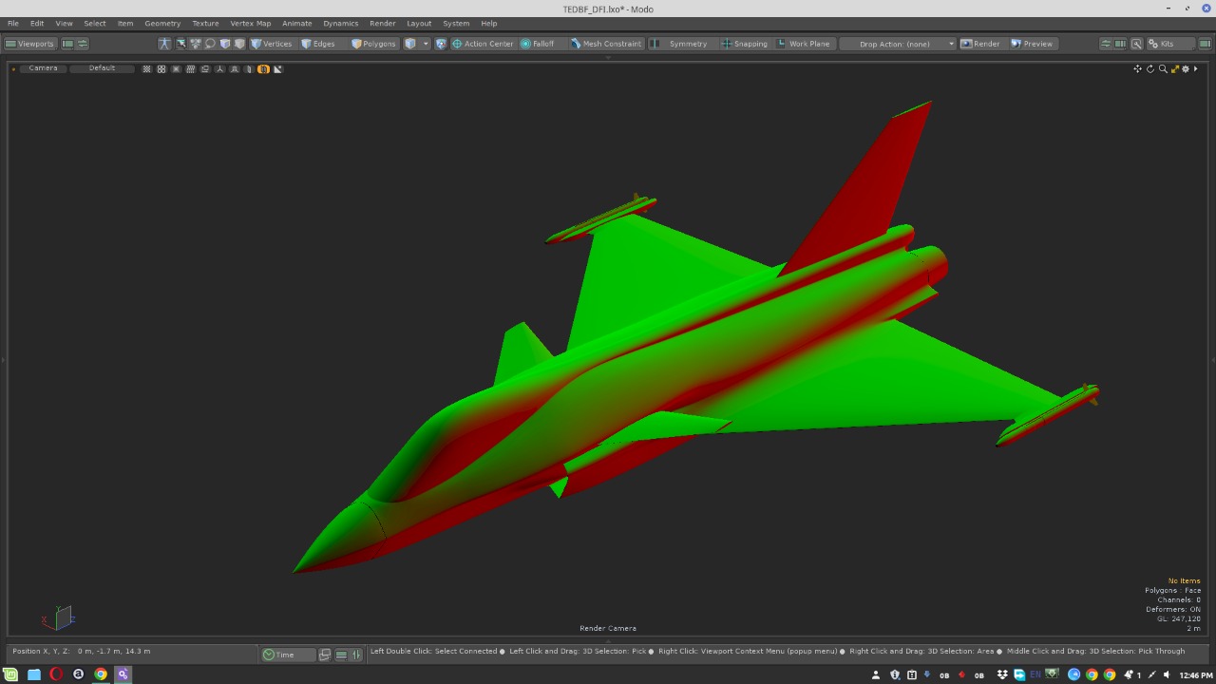
Task: Click the arrow select tool icon
Action: click(x=180, y=44)
